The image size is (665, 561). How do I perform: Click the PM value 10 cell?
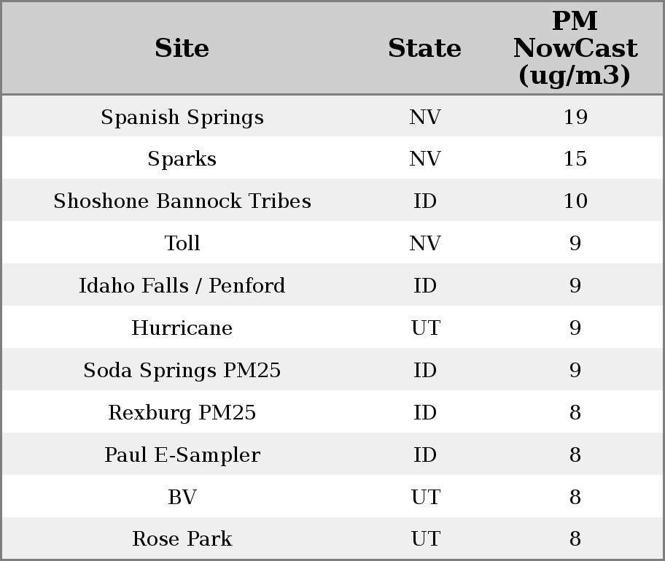(x=575, y=201)
